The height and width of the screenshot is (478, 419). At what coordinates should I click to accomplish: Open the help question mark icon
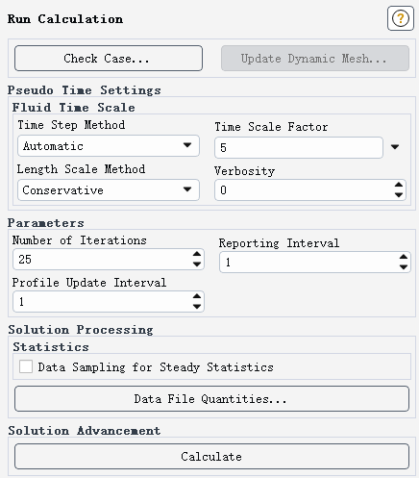pyautogui.click(x=401, y=18)
